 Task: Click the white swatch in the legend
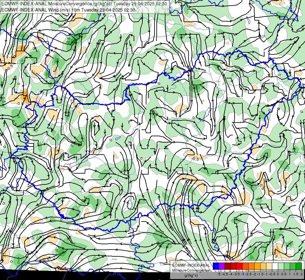click(x=275, y=266)
